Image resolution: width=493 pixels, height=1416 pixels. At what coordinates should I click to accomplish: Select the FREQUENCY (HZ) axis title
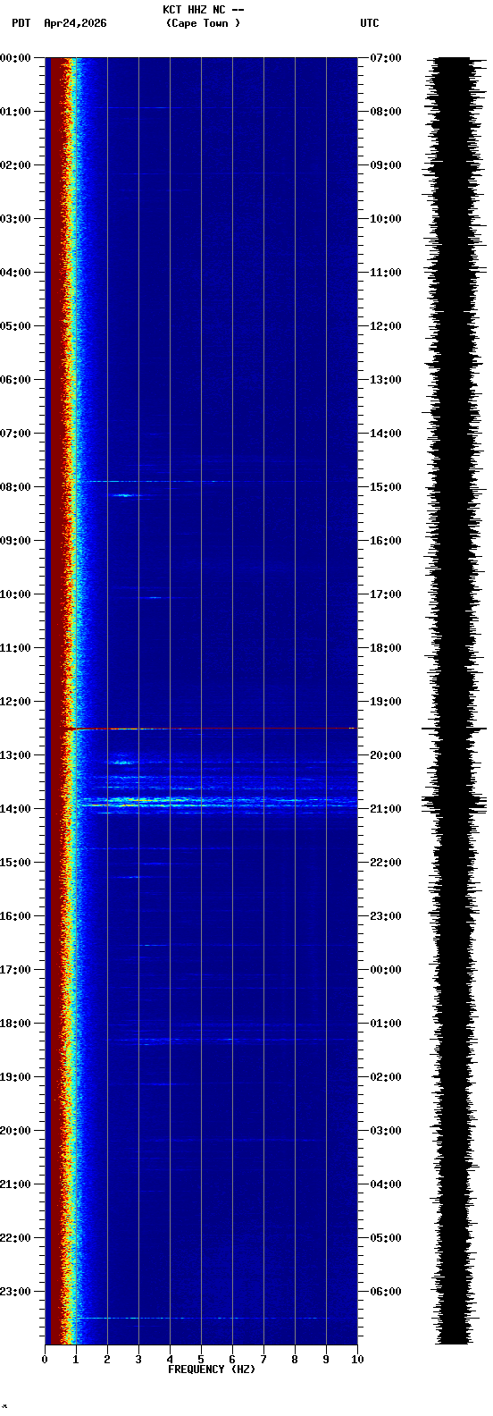point(212,1370)
